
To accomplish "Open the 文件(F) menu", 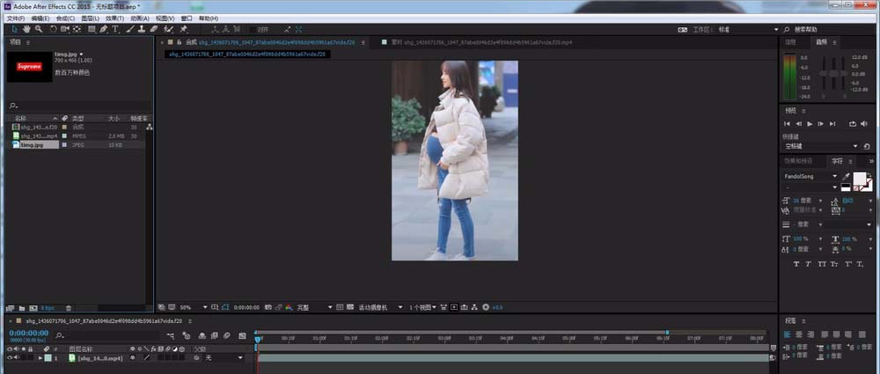I will [16, 18].
